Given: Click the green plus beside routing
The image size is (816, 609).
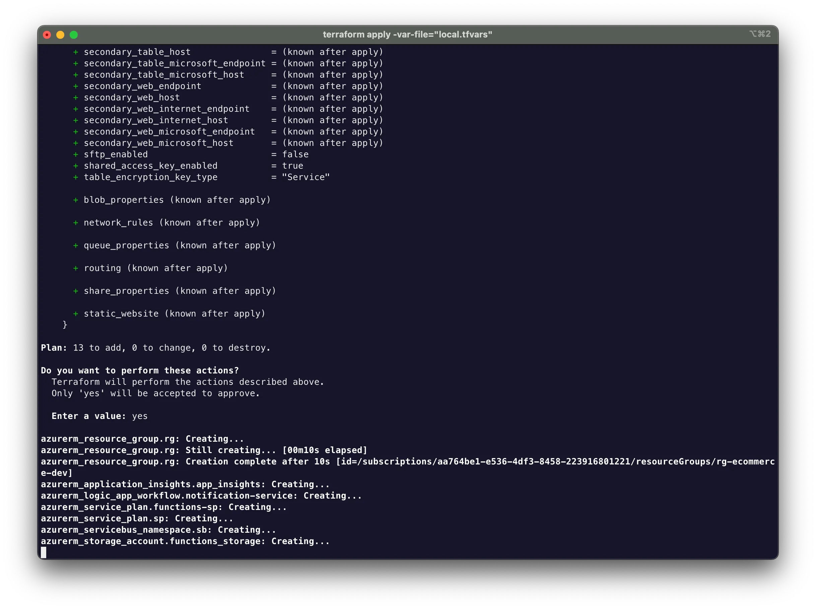Looking at the screenshot, I should pyautogui.click(x=76, y=268).
